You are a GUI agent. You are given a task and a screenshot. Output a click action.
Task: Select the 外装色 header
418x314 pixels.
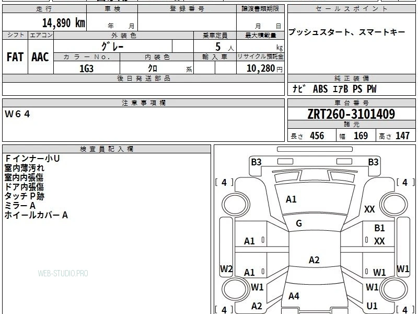124,35
